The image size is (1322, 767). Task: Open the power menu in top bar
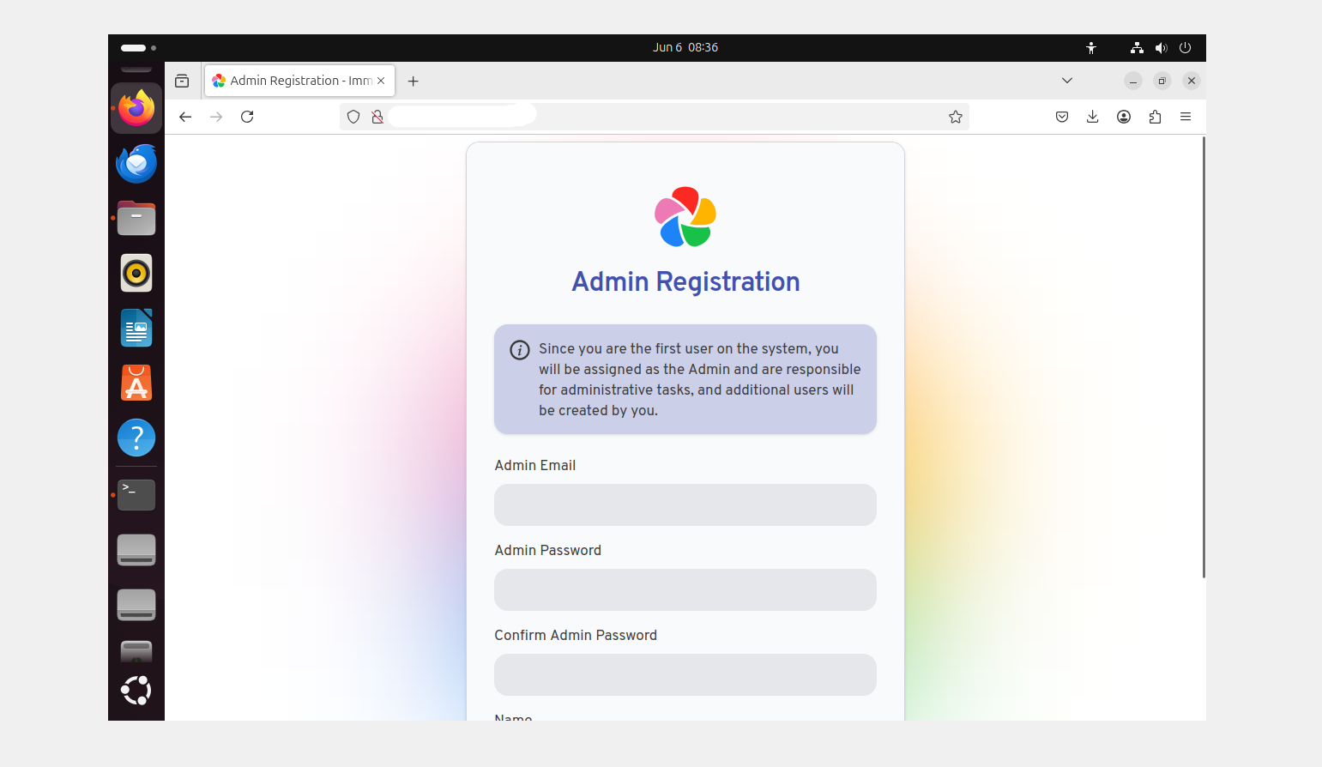(x=1185, y=48)
